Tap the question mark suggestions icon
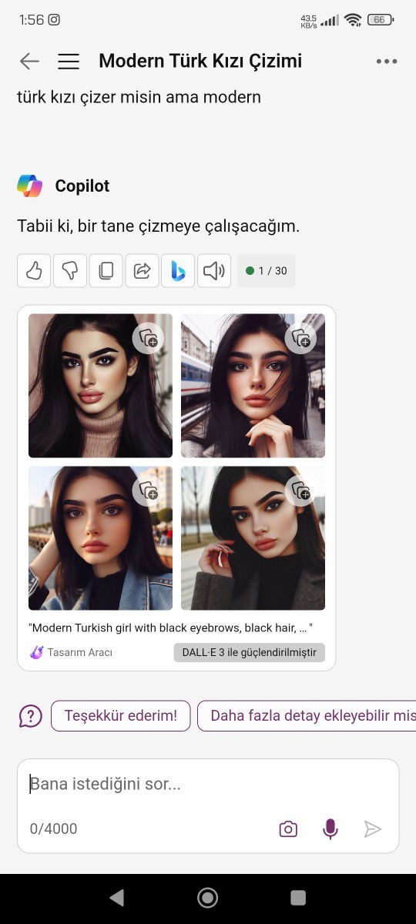The image size is (416, 924). (30, 716)
